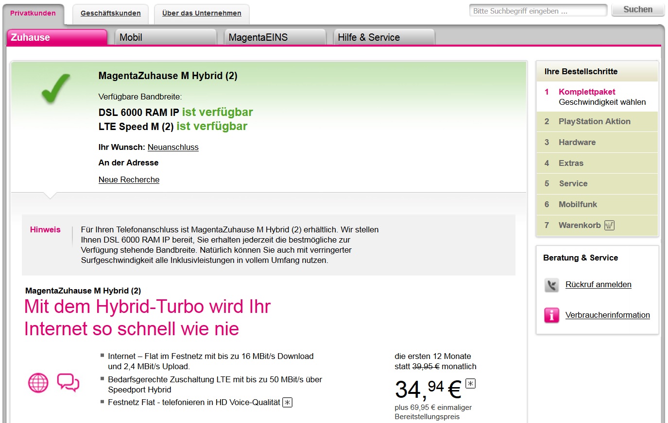Go to order step 3 Hardware
Screen dimensions: 668x423
[597, 143]
